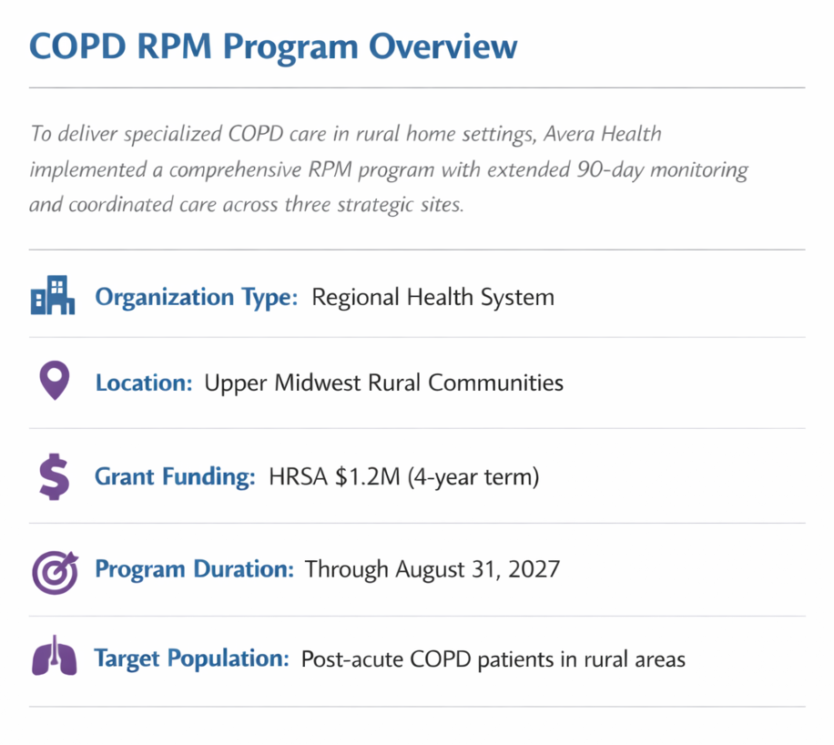Click the HRSA $1.2M (4-year term) text

(x=402, y=475)
